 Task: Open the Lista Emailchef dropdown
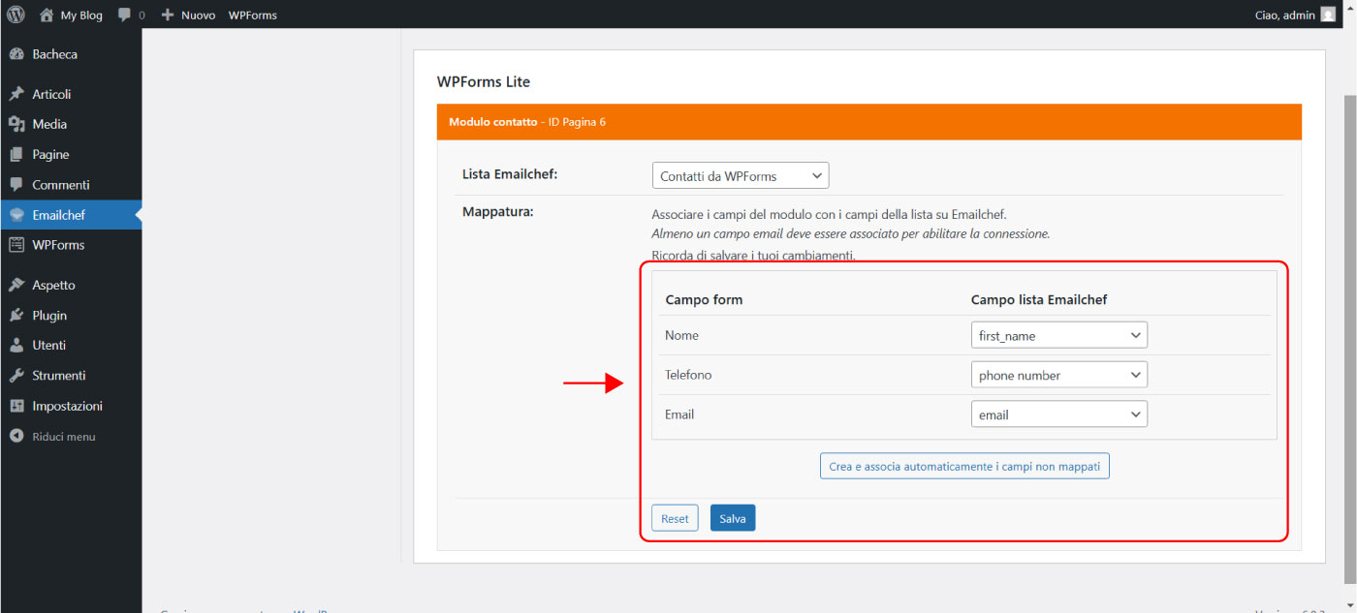click(741, 176)
